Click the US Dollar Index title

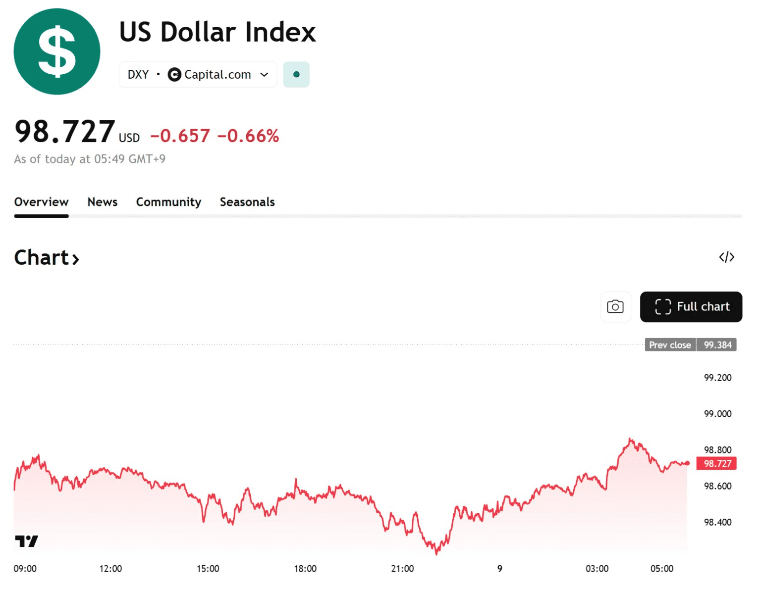tap(217, 32)
